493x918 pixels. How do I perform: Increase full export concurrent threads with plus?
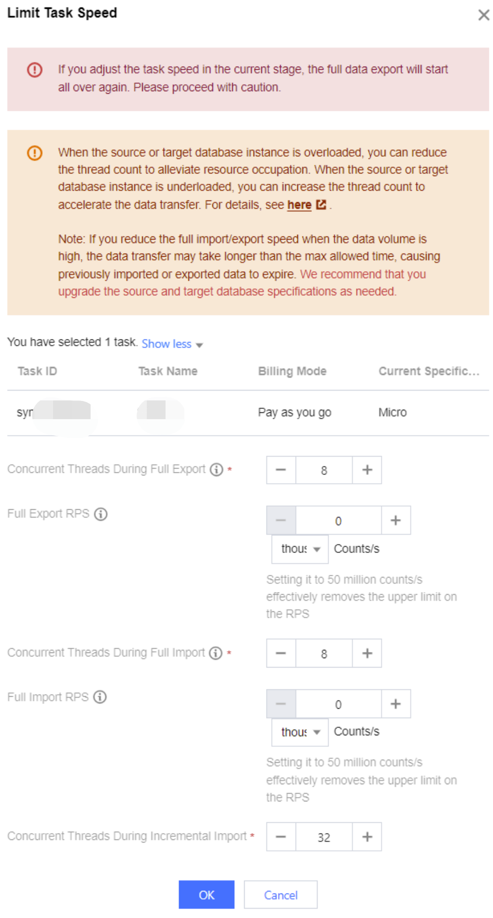(x=367, y=470)
